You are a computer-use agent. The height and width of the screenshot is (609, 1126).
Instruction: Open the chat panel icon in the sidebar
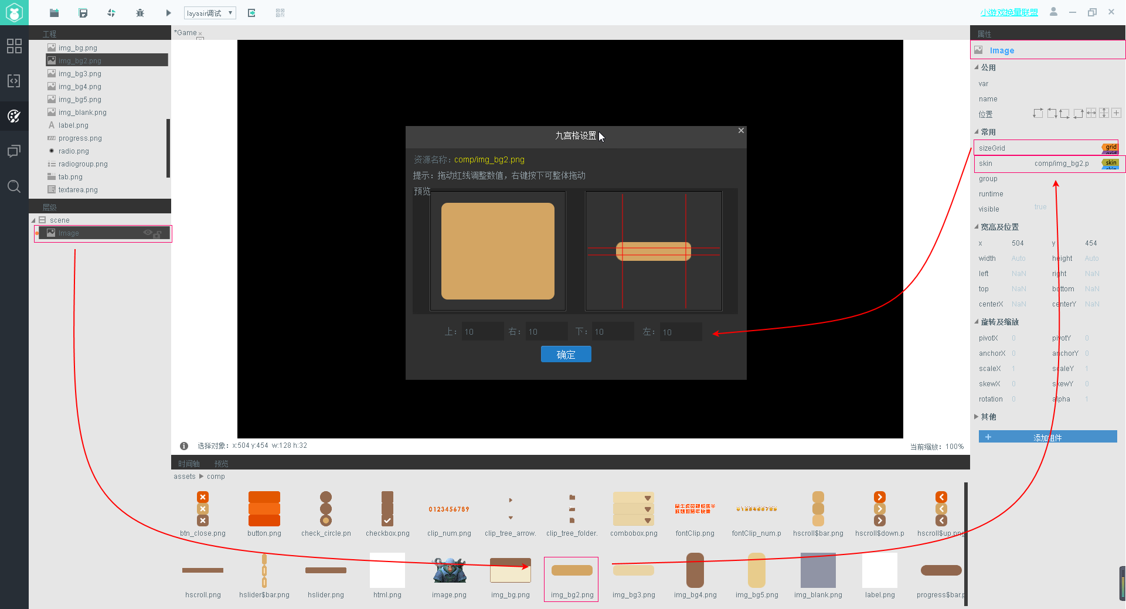point(14,151)
